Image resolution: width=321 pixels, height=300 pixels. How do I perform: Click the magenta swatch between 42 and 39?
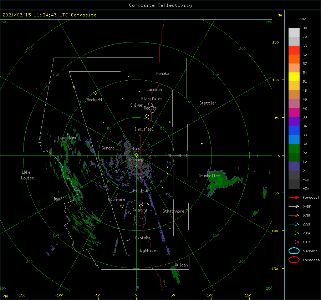point(294,113)
